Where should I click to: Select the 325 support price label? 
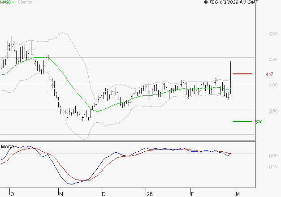[259, 121]
